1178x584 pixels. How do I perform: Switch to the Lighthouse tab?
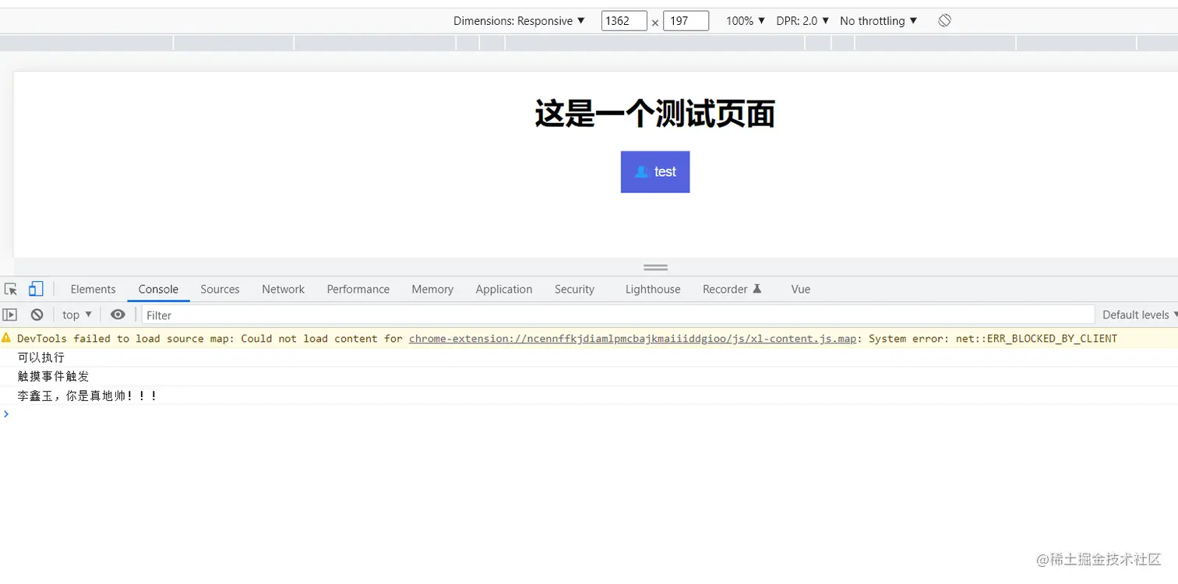point(652,289)
